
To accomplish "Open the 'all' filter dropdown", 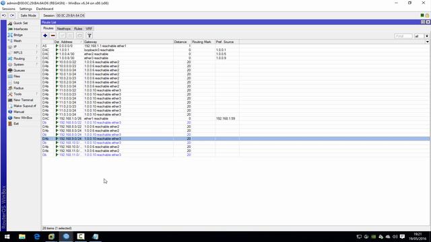I will point(426,36).
